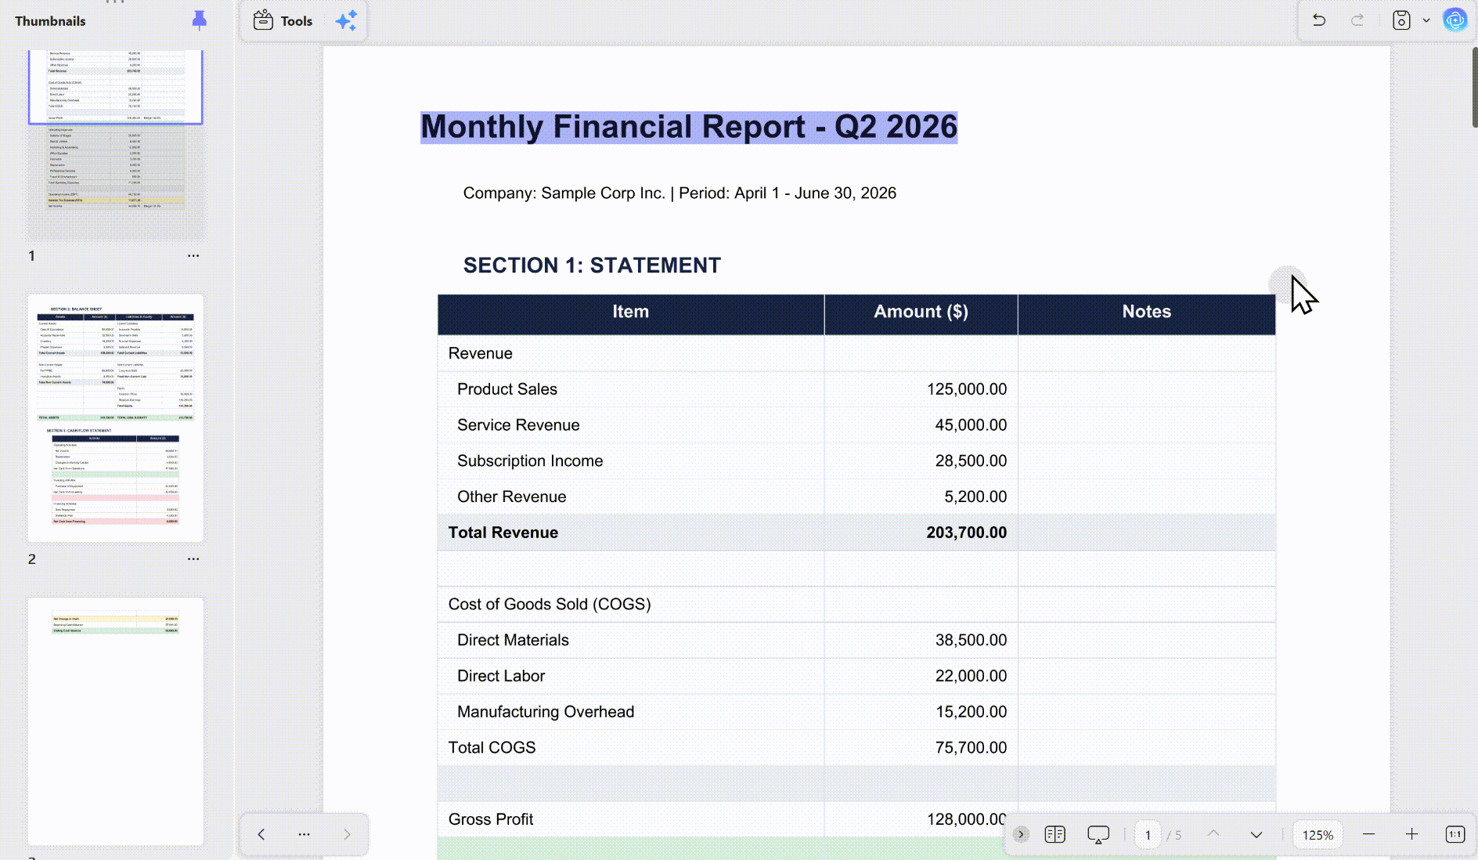Click the SECTION 1: STATEMENT heading
Viewport: 1478px width, 860px height.
(x=592, y=266)
